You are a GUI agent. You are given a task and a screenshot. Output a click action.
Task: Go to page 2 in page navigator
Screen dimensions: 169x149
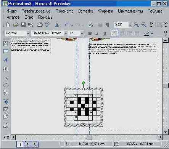tap(27, 144)
